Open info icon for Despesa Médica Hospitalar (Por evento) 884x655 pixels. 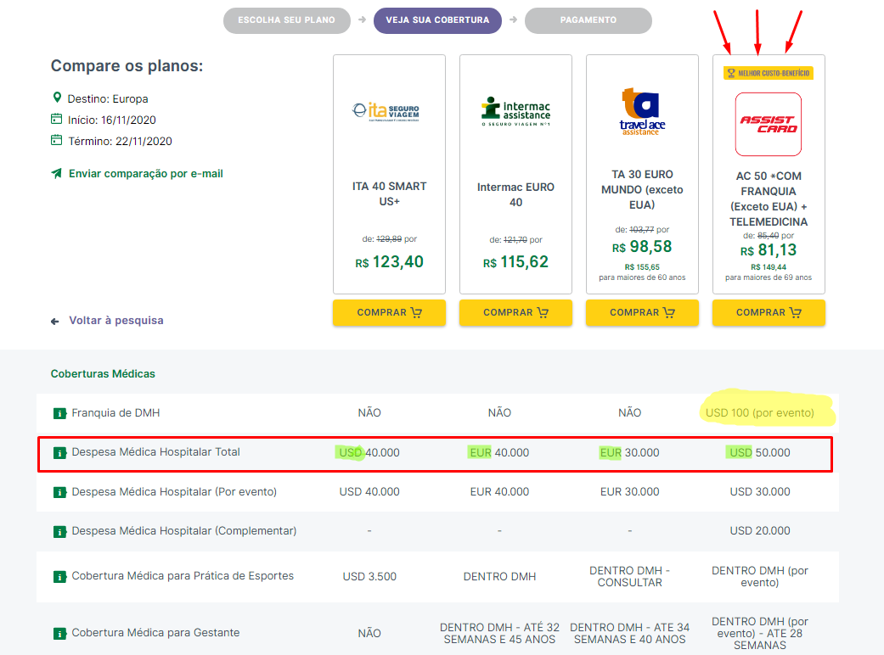(x=59, y=492)
